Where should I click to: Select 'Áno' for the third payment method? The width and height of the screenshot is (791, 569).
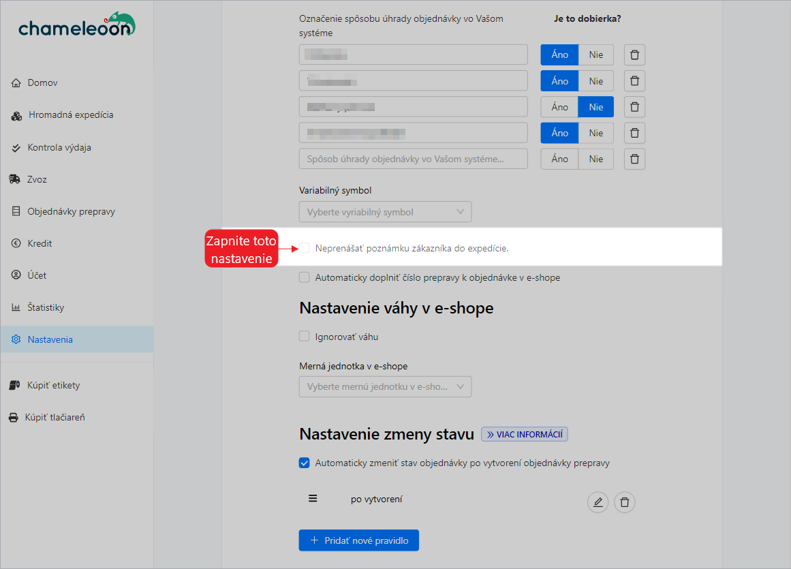point(559,107)
